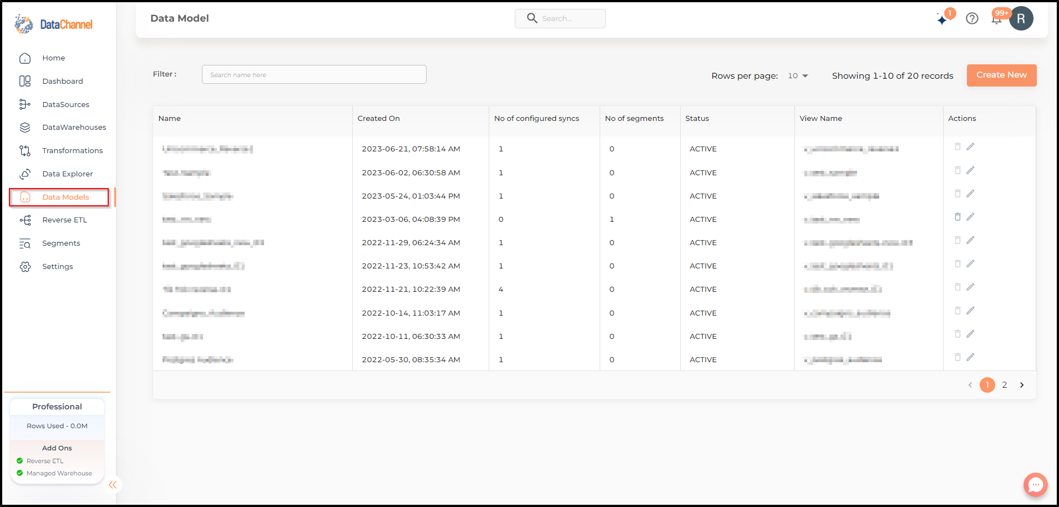Image resolution: width=1059 pixels, height=507 pixels.
Task: Click Managed Warehouse add-on label
Action: point(59,474)
